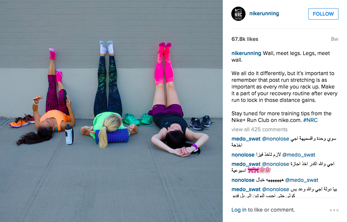This screenshot has height=222, width=347.
Task: Click the nikerunning name in the caption
Action: [246, 53]
